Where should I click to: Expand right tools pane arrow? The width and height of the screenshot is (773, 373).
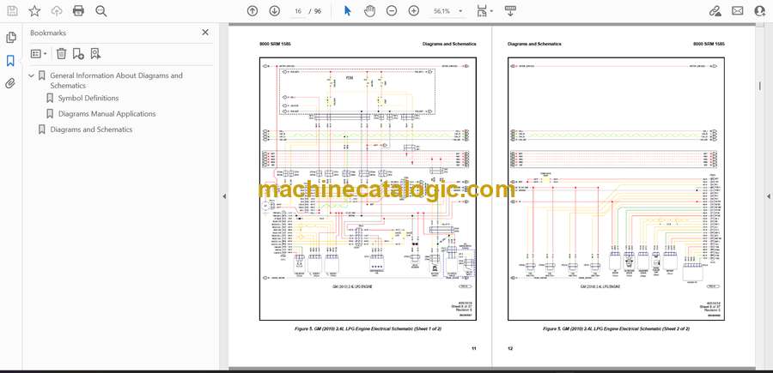768,196
